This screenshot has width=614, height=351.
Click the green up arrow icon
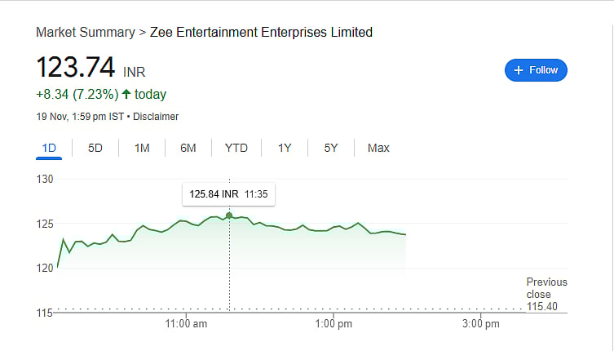click(126, 94)
